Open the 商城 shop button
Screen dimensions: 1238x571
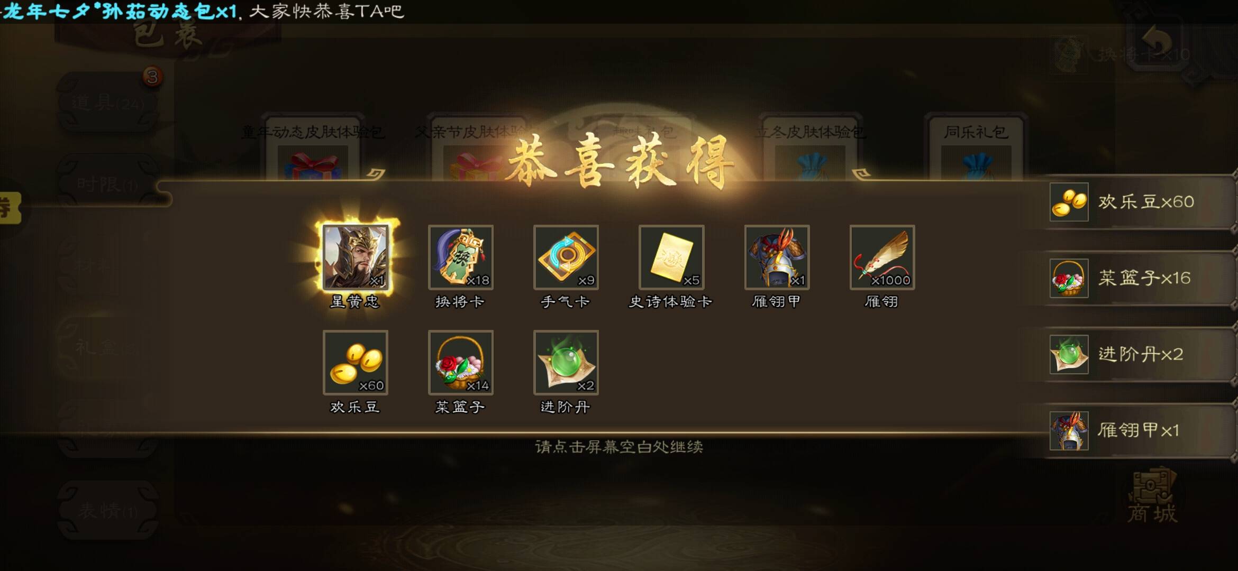click(1153, 496)
